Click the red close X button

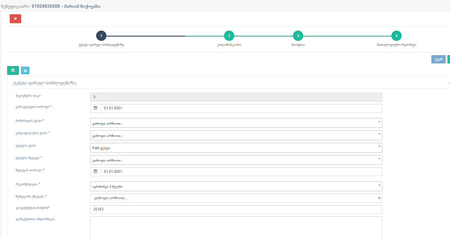(15, 19)
